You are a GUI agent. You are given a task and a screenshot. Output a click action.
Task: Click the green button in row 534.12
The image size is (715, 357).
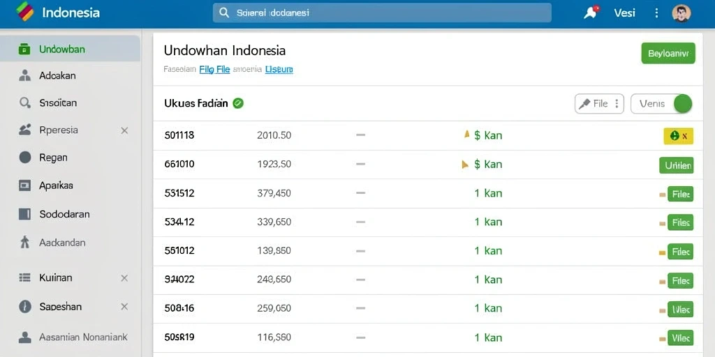tap(680, 222)
